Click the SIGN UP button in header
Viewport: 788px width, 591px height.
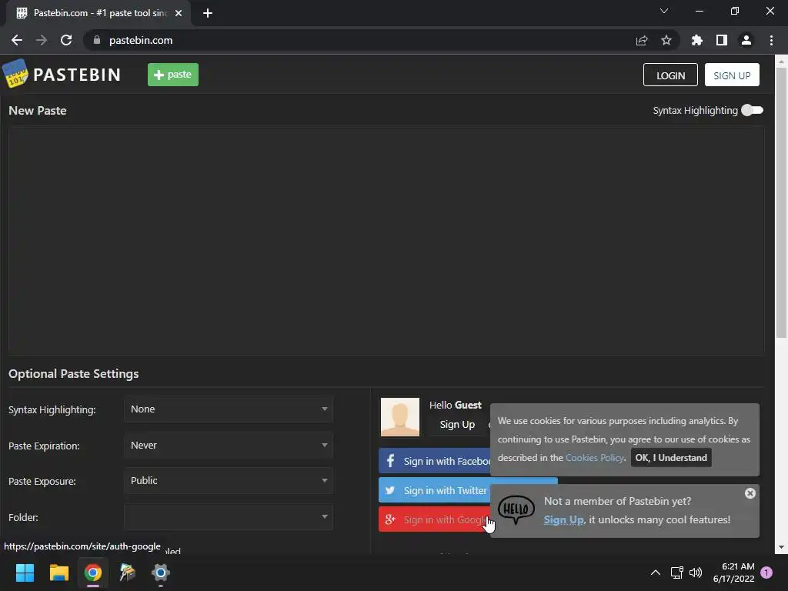pos(732,75)
